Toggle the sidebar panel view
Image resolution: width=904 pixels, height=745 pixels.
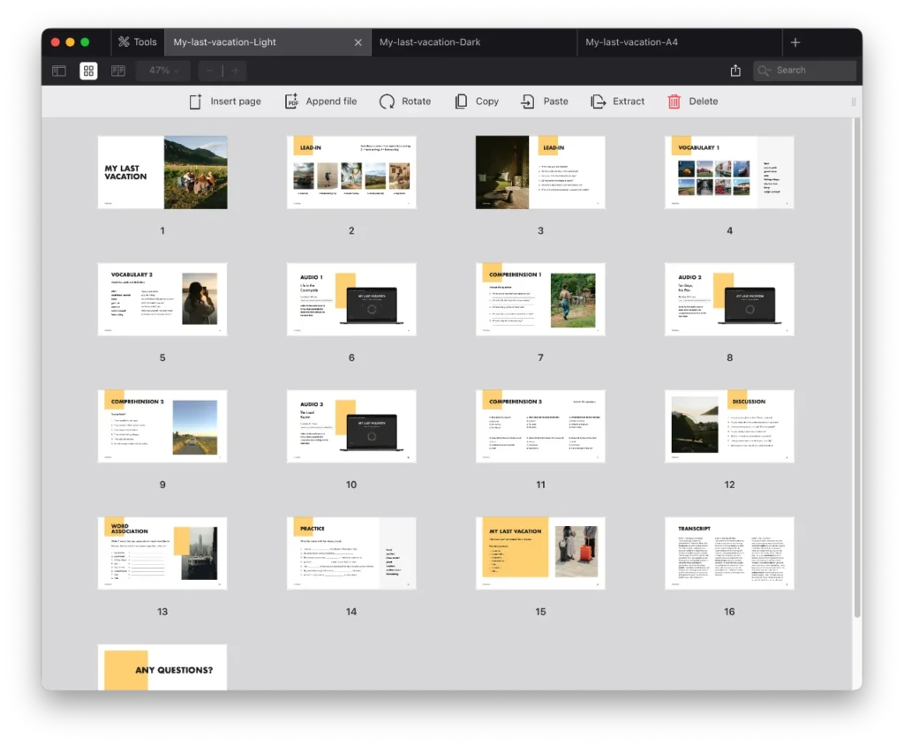click(x=59, y=71)
